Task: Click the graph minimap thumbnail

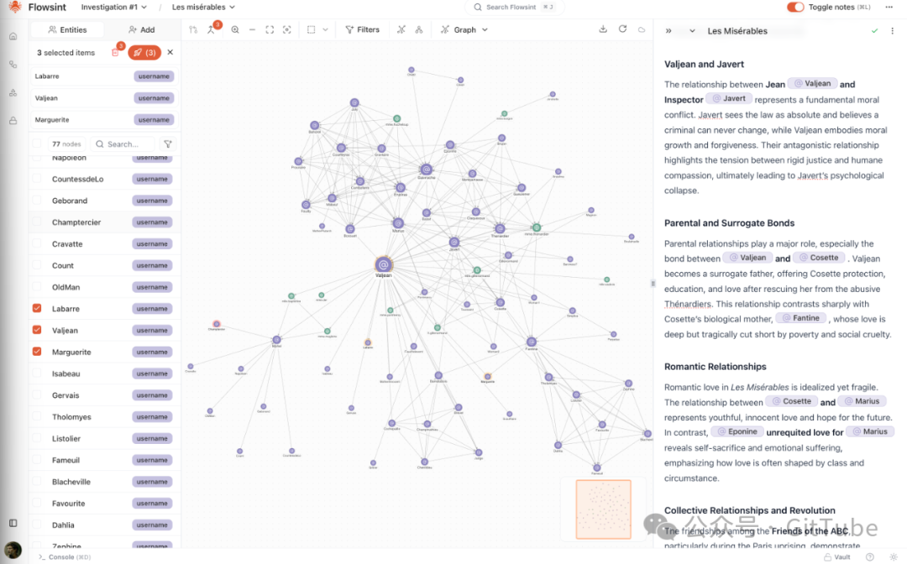Action: pos(603,509)
